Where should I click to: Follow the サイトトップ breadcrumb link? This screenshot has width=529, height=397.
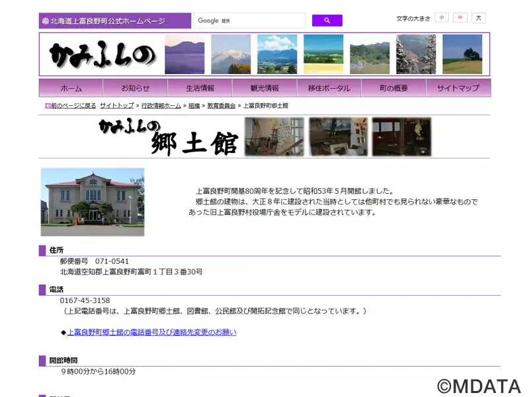coord(117,106)
